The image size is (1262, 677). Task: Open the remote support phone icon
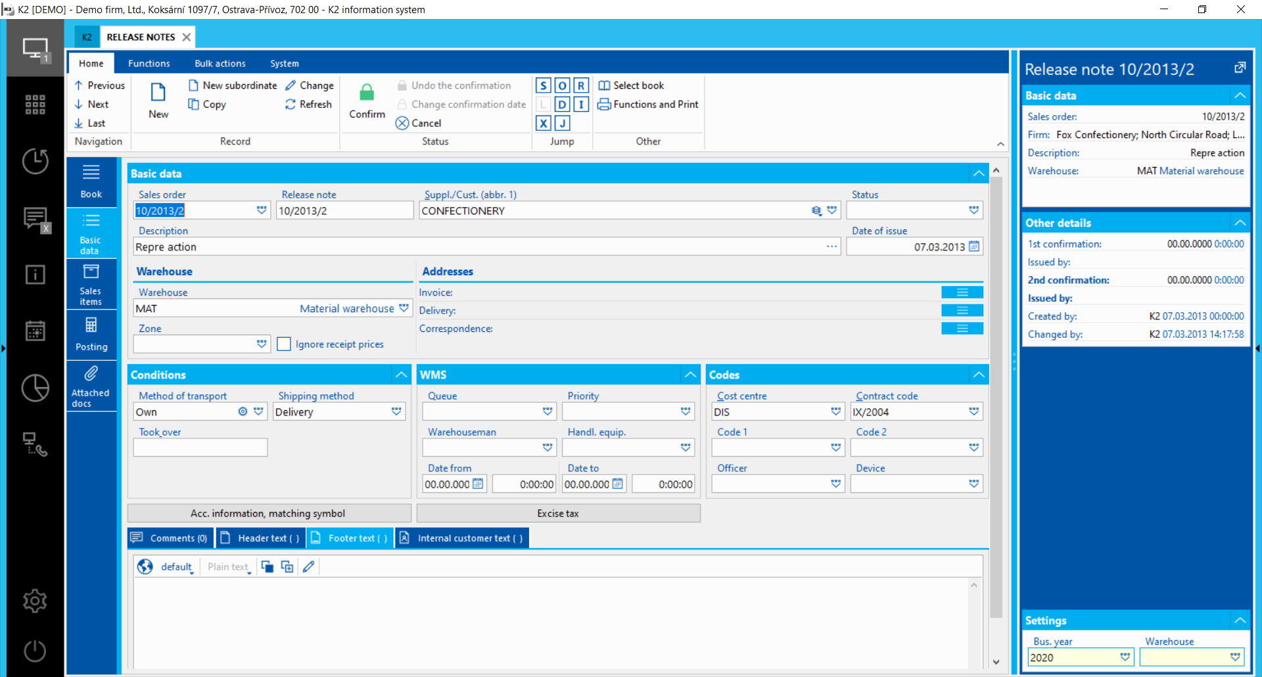(x=35, y=444)
